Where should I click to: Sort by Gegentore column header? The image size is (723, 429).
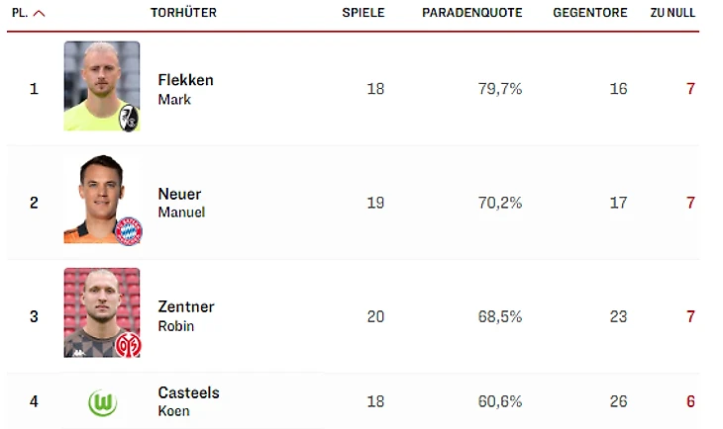[589, 14]
